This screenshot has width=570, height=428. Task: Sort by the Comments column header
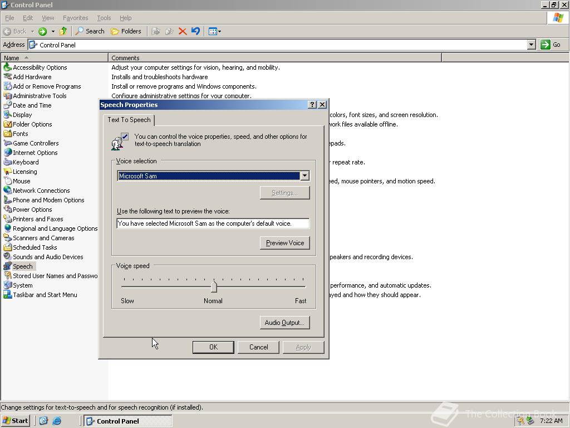point(275,58)
